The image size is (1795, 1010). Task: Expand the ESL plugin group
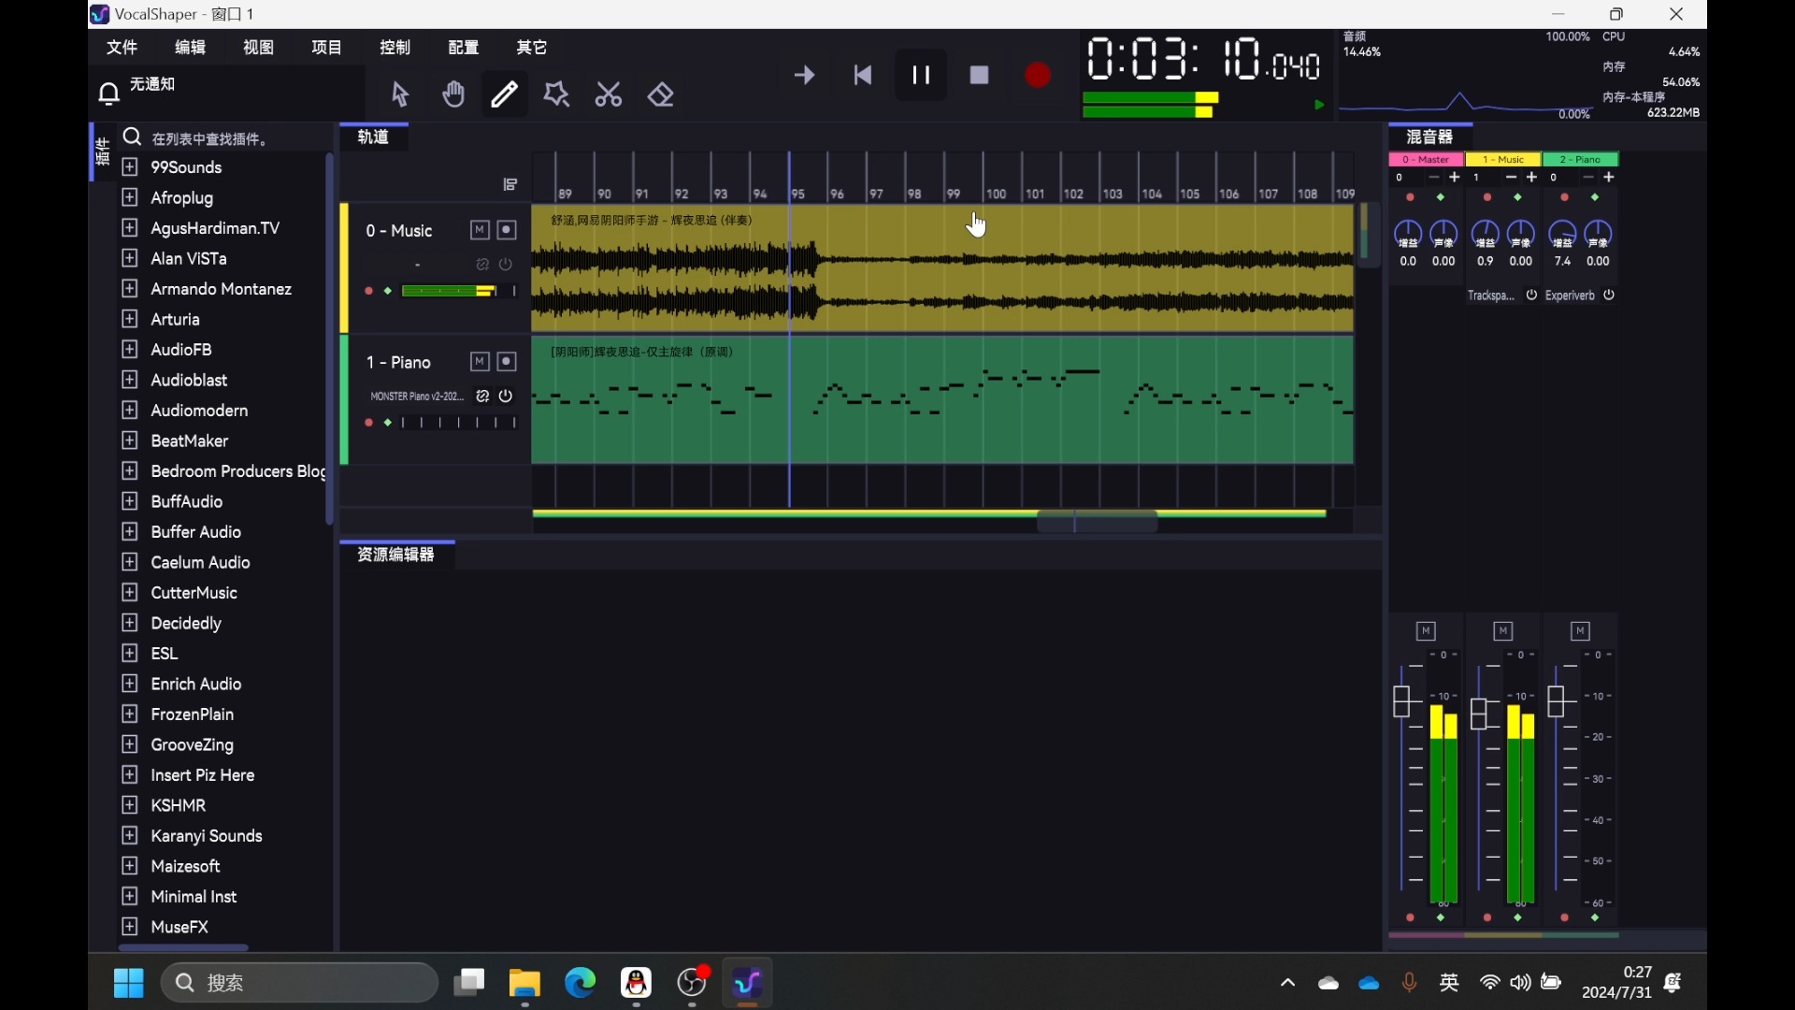pyautogui.click(x=130, y=653)
